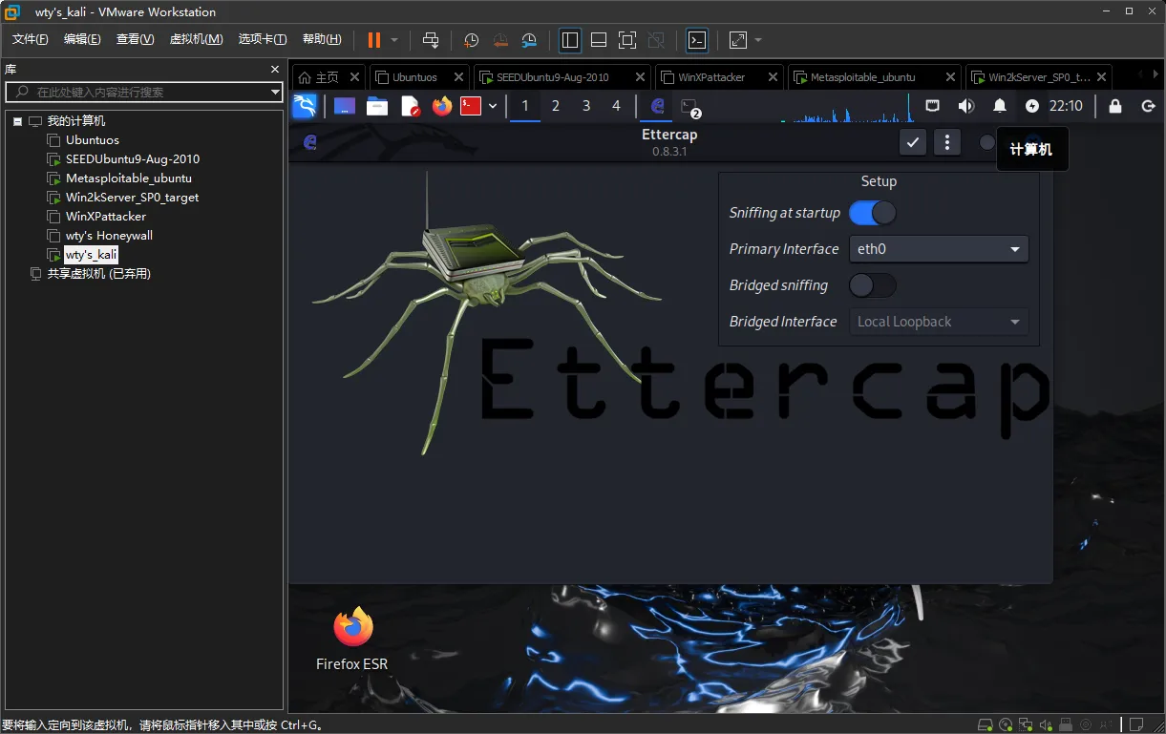Open the power manager tray icon

click(1032, 106)
